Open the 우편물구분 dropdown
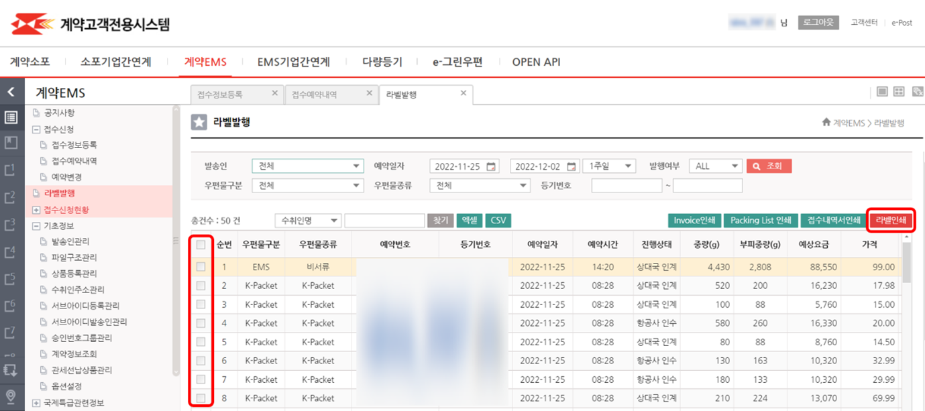Screen dimensions: 925x411 click(308, 185)
